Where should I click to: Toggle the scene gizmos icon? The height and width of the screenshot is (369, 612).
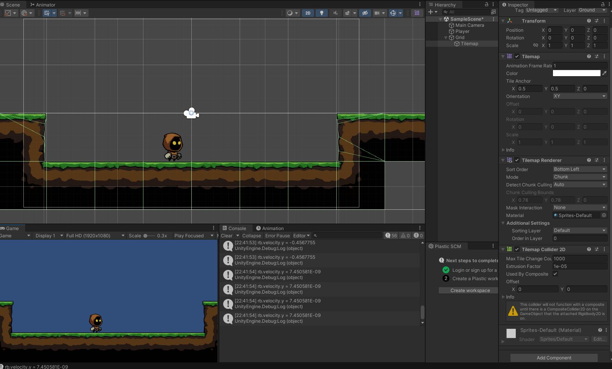pyautogui.click(x=393, y=13)
